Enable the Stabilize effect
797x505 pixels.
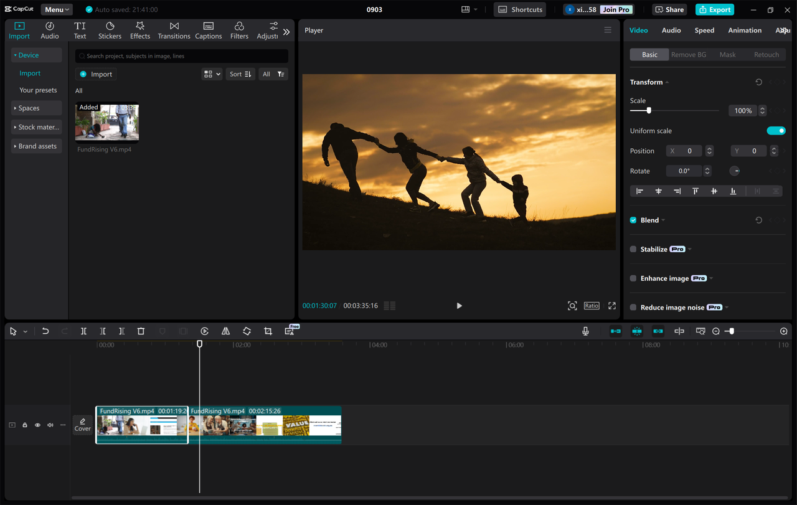click(633, 248)
